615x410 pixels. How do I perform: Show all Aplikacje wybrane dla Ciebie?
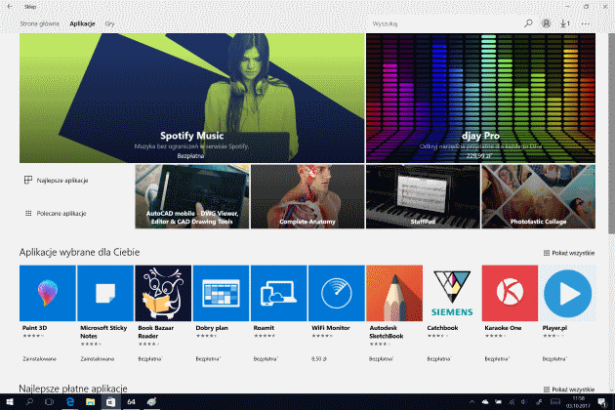569,253
